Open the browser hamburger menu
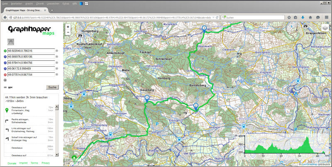The image size is (332, 167). 327,17
